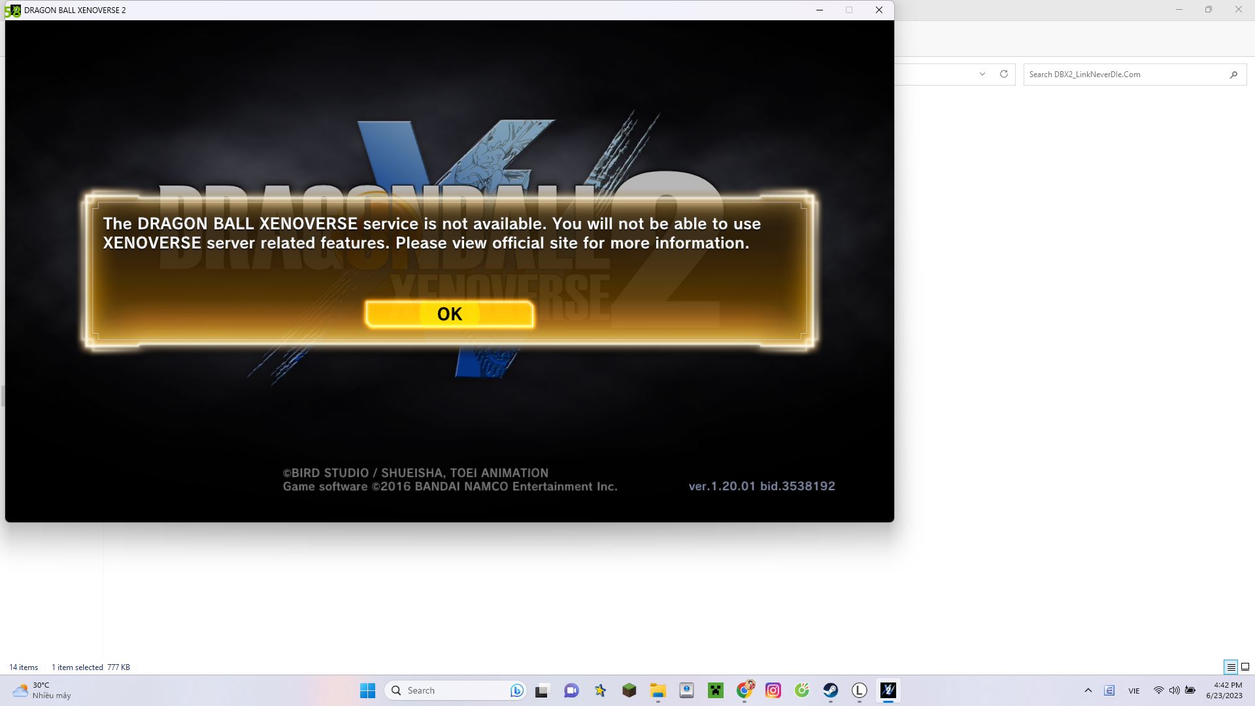Open the Windows Start menu
This screenshot has width=1255, height=706.
click(x=367, y=690)
